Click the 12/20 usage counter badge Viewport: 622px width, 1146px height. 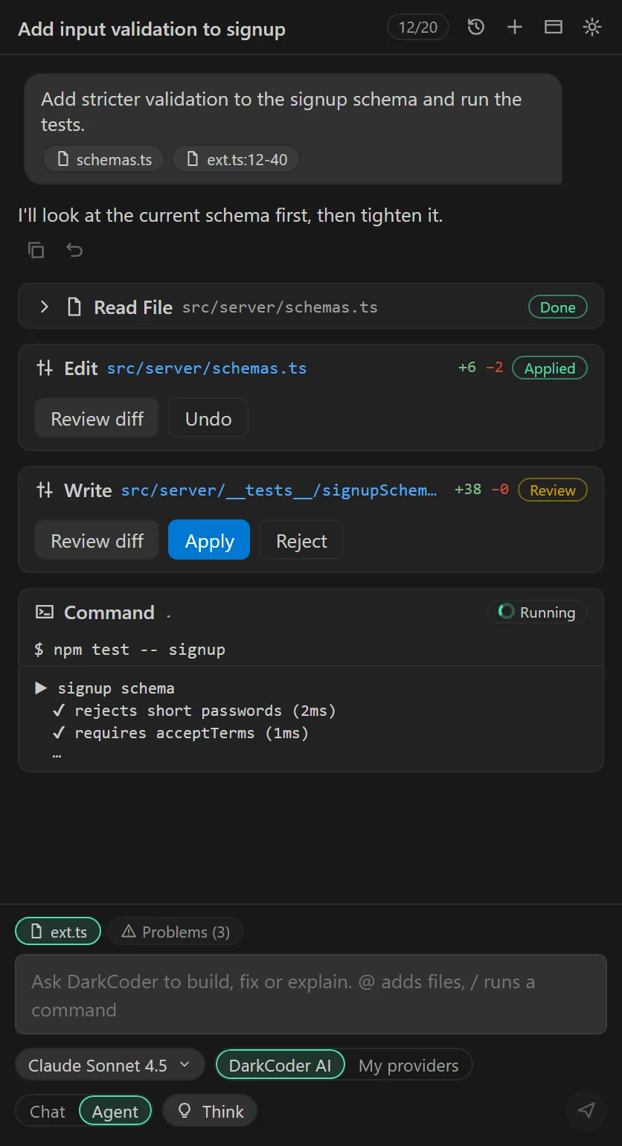coord(418,28)
